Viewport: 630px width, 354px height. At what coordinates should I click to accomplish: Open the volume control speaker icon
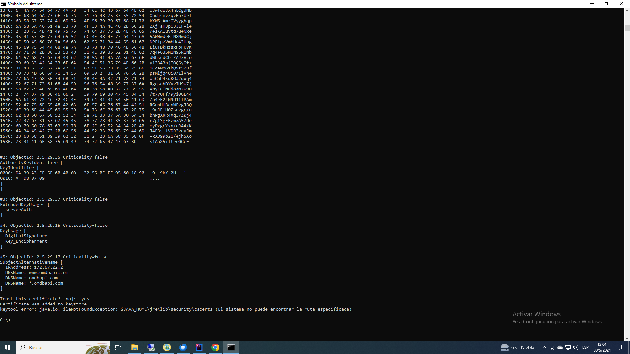click(x=576, y=347)
